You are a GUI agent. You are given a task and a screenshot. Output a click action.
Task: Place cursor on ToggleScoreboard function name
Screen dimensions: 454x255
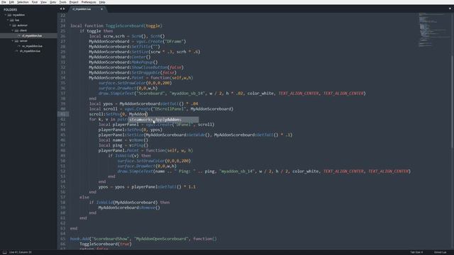tap(125, 25)
